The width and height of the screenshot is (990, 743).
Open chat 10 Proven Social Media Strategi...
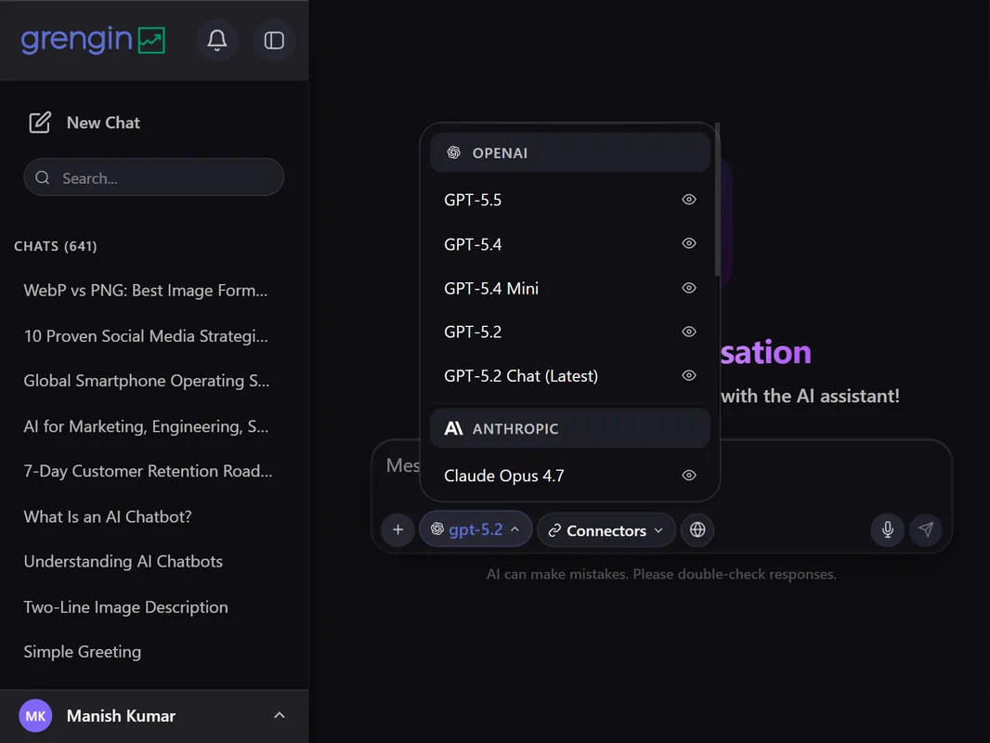point(146,336)
